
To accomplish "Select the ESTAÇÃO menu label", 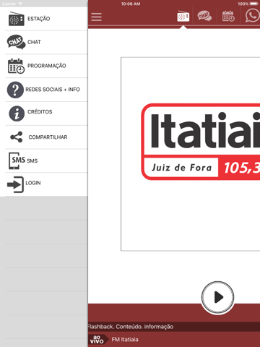I will click(39, 19).
